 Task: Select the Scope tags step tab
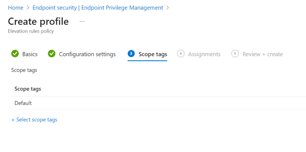(153, 54)
